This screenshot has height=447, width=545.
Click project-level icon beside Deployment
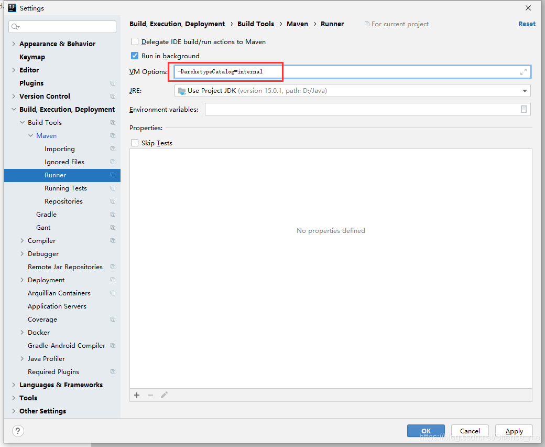(x=113, y=280)
